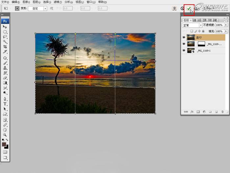Screen dimensions: 230x173
Task: Link layers in the layers panel
Action: click(186, 112)
